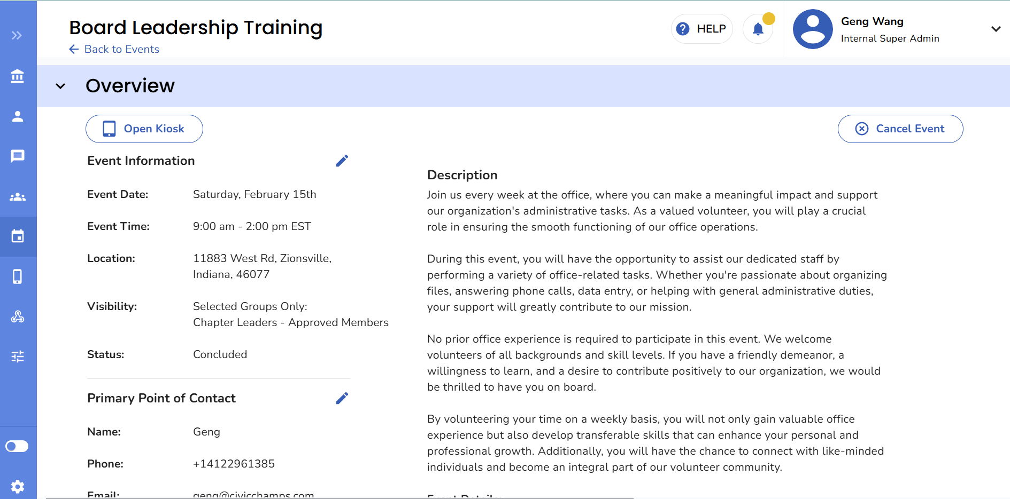Open settings gear icon in sidebar

pyautogui.click(x=17, y=486)
